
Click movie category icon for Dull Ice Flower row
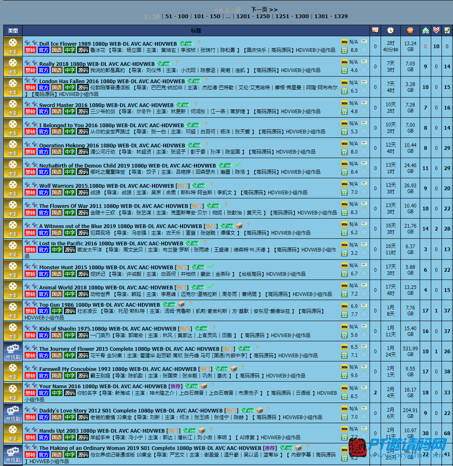click(x=13, y=46)
